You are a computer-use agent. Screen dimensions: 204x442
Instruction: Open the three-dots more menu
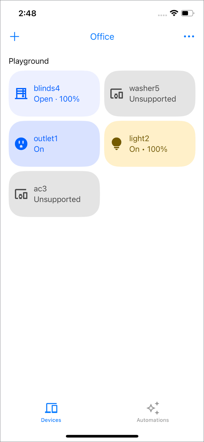coord(189,36)
